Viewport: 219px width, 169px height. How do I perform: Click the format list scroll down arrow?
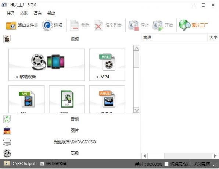[136, 110]
